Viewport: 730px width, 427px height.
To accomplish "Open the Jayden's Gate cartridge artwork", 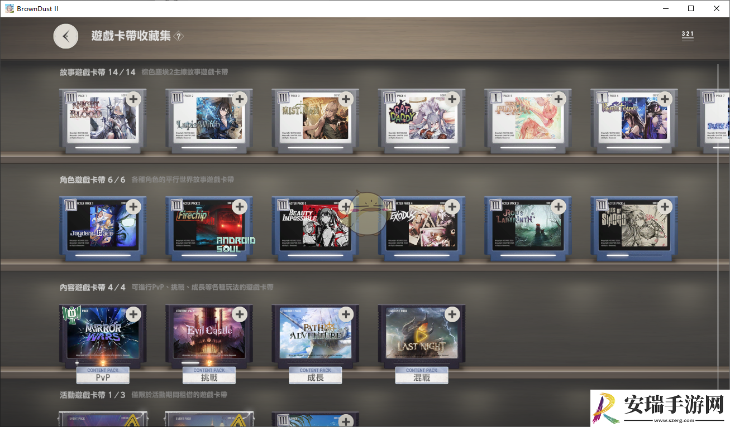I will coord(102,226).
